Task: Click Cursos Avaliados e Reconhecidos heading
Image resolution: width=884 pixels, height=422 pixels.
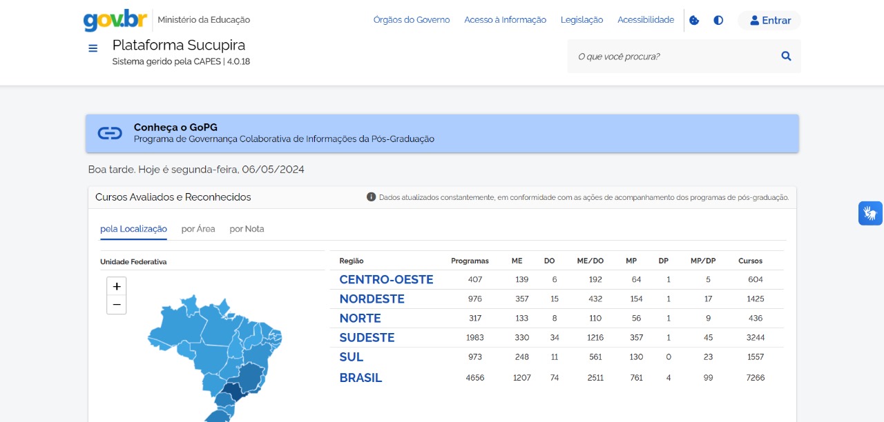Action: (x=173, y=197)
